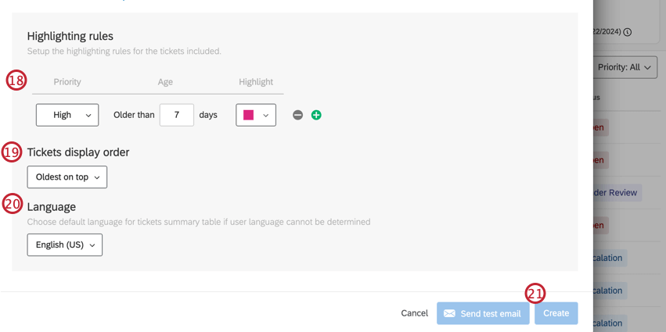Click the red step 19 circle marker
Viewport: 666px width, 332px height.
coord(12,152)
